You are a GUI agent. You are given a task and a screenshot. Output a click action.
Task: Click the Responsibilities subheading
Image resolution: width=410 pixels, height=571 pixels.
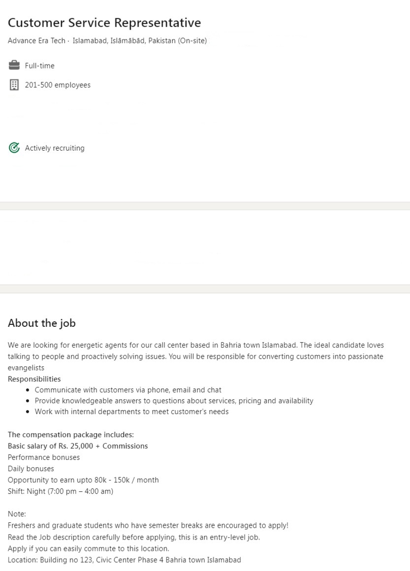coord(34,379)
